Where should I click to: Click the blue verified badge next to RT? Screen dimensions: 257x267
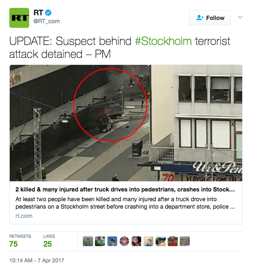pyautogui.click(x=48, y=13)
